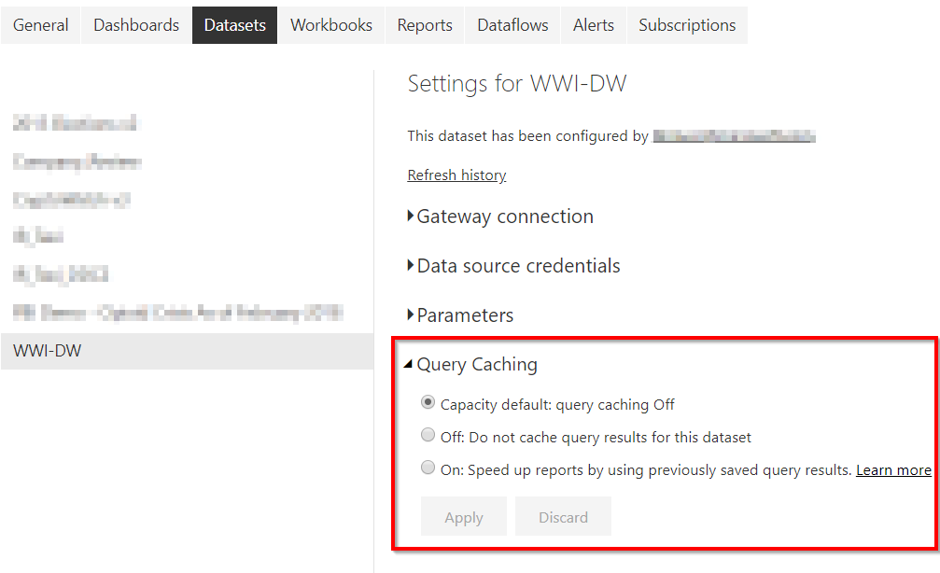This screenshot has width=940, height=573.
Task: Apply the query caching changes
Action: point(463,516)
